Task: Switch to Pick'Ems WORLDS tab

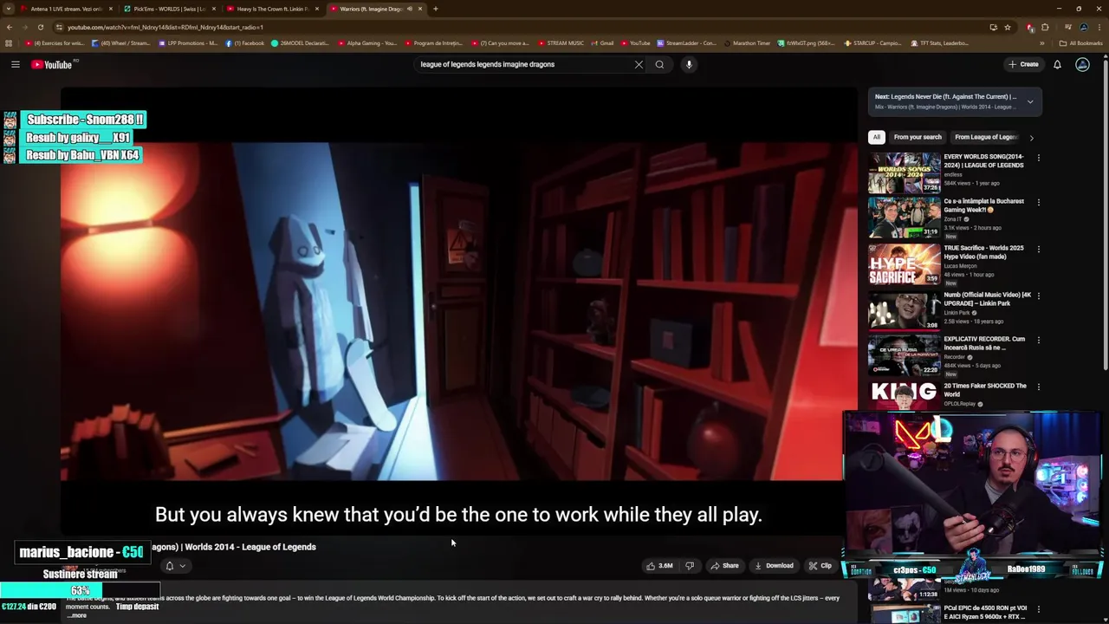Action: coord(169,9)
